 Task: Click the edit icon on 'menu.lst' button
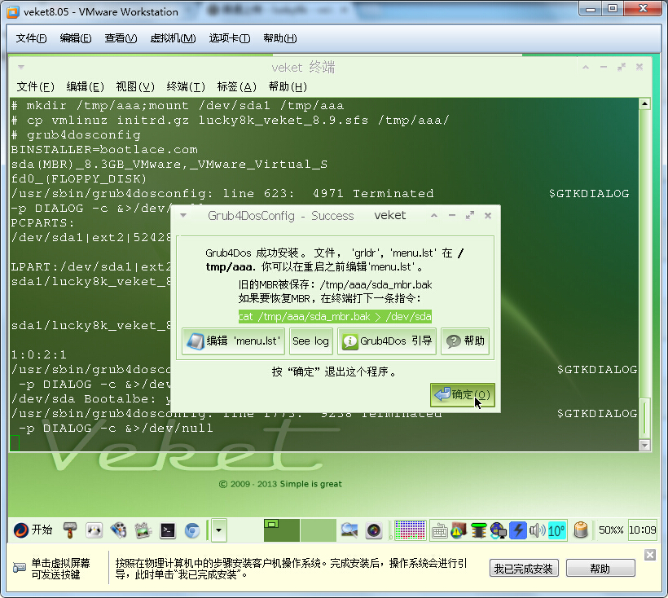(x=196, y=341)
